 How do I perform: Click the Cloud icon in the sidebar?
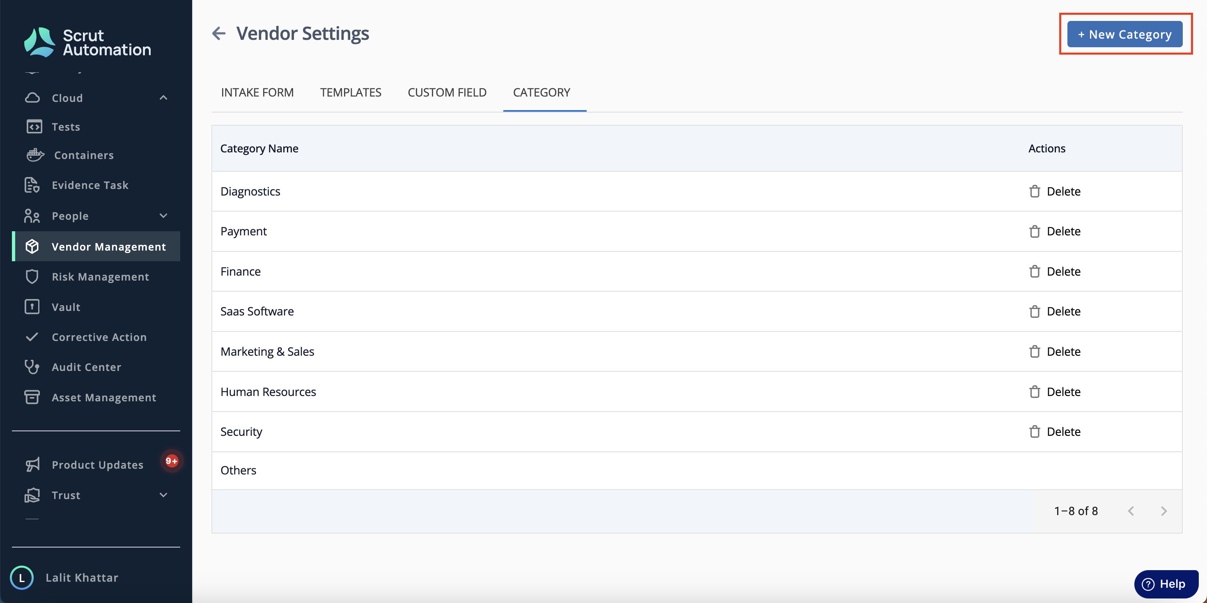32,97
